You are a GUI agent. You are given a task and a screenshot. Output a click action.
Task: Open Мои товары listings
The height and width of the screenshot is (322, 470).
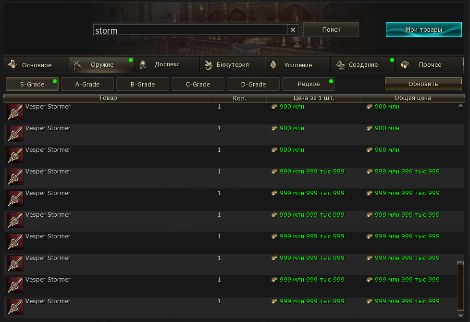click(x=423, y=30)
